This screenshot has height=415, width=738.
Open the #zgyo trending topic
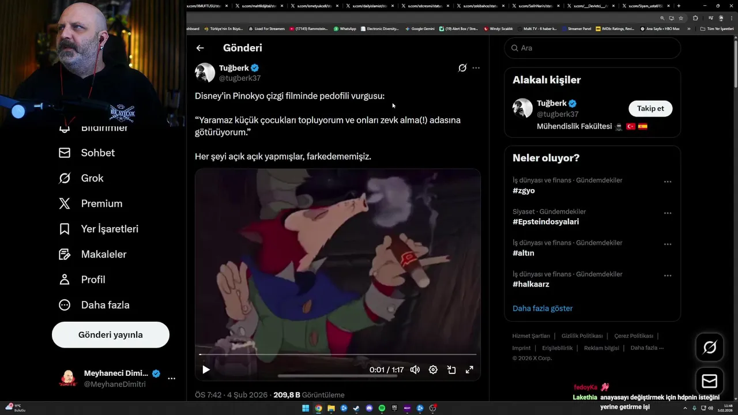(524, 191)
